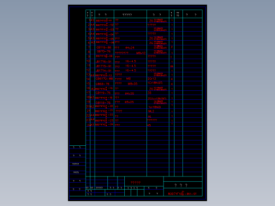Click the JB1716-91 code in row 10

pyautogui.click(x=104, y=61)
